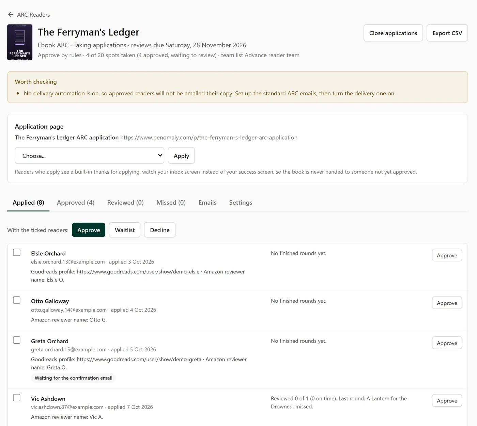Waitlist the ticked readers
Image resolution: width=477 pixels, height=426 pixels.
[x=125, y=230]
